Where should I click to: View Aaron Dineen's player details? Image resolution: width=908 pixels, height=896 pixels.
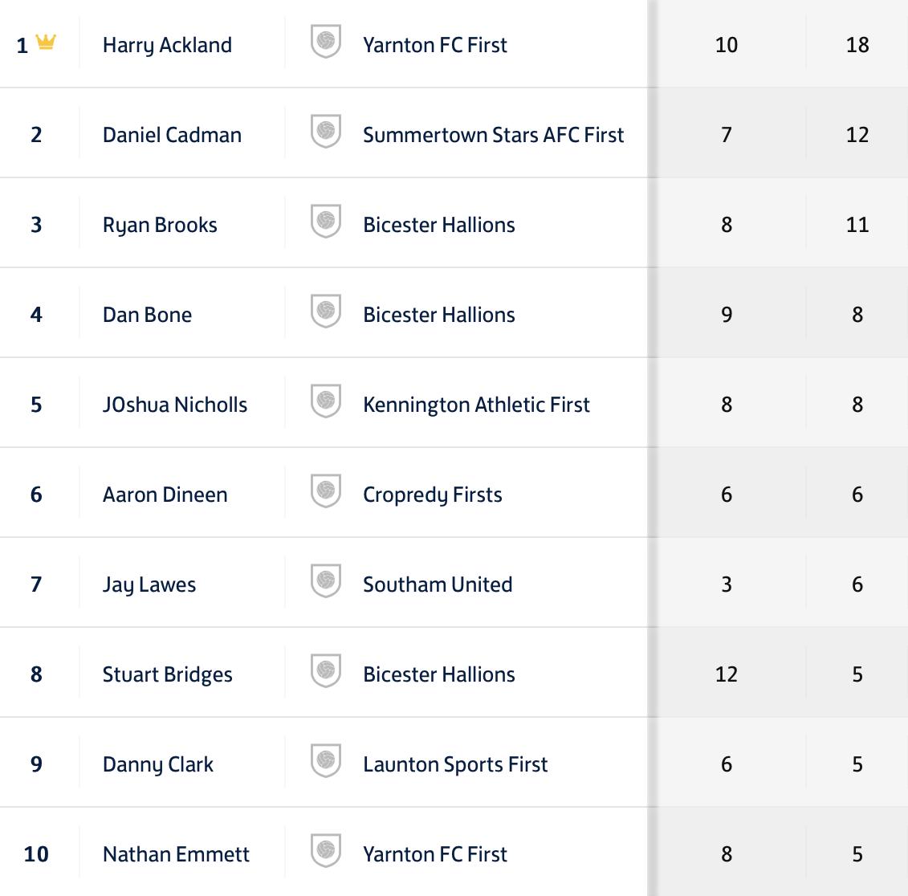pyautogui.click(x=165, y=495)
